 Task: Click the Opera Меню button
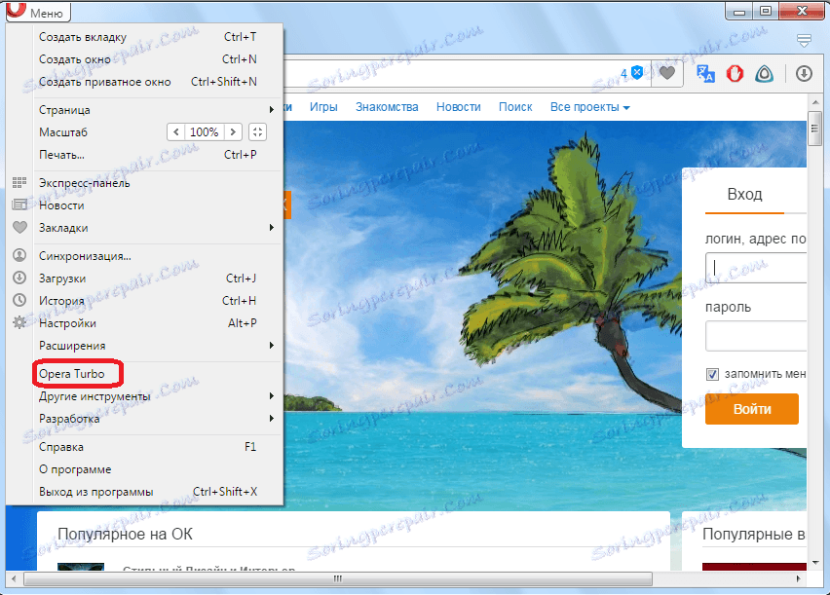pyautogui.click(x=38, y=12)
